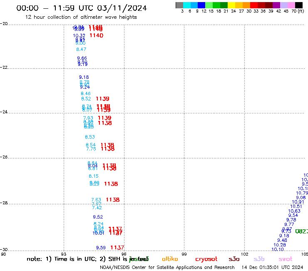Select the wave height value 9.48
This screenshot has height=271, width=308.
pyautogui.click(x=282, y=240)
